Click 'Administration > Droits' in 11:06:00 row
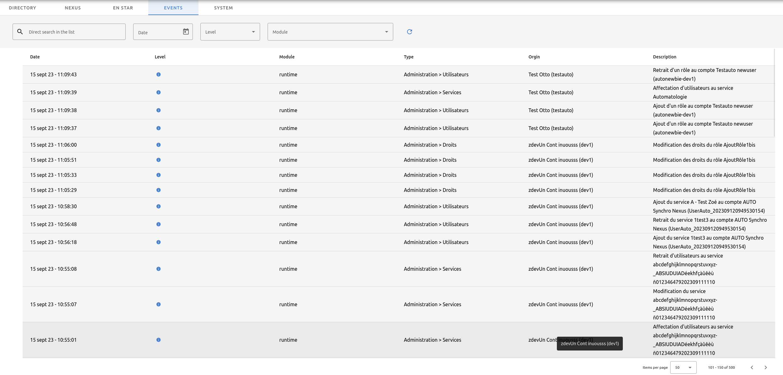This screenshot has height=375, width=783. click(x=430, y=145)
